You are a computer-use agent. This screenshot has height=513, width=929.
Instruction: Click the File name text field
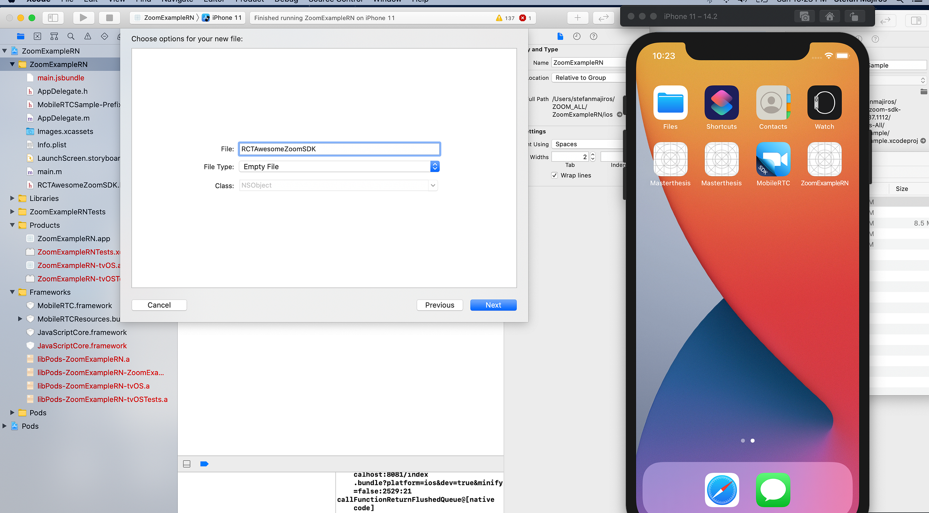[339, 149]
